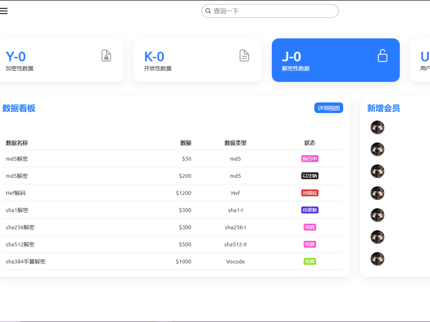Open the hamburger menu icon
Viewport: 430px width, 322px height.
point(3,11)
